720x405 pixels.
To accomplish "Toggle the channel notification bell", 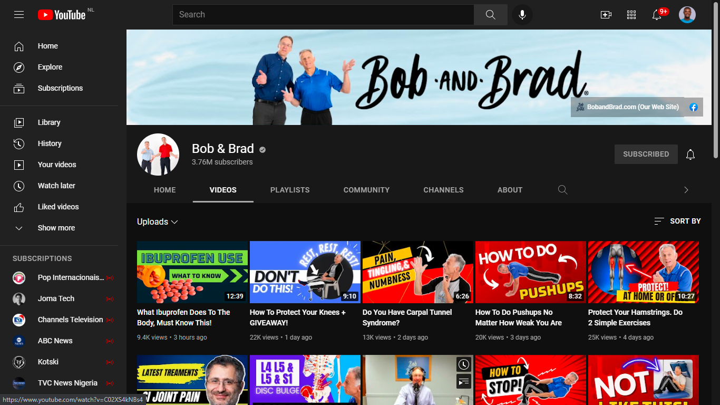I will (x=690, y=155).
